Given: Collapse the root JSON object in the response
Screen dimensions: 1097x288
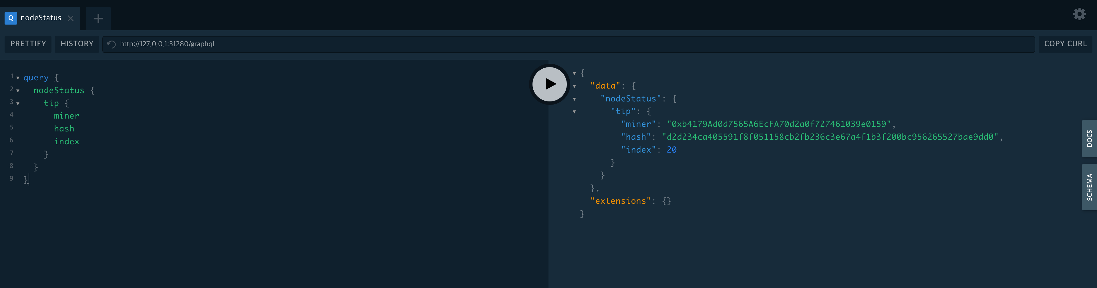Looking at the screenshot, I should pyautogui.click(x=574, y=73).
